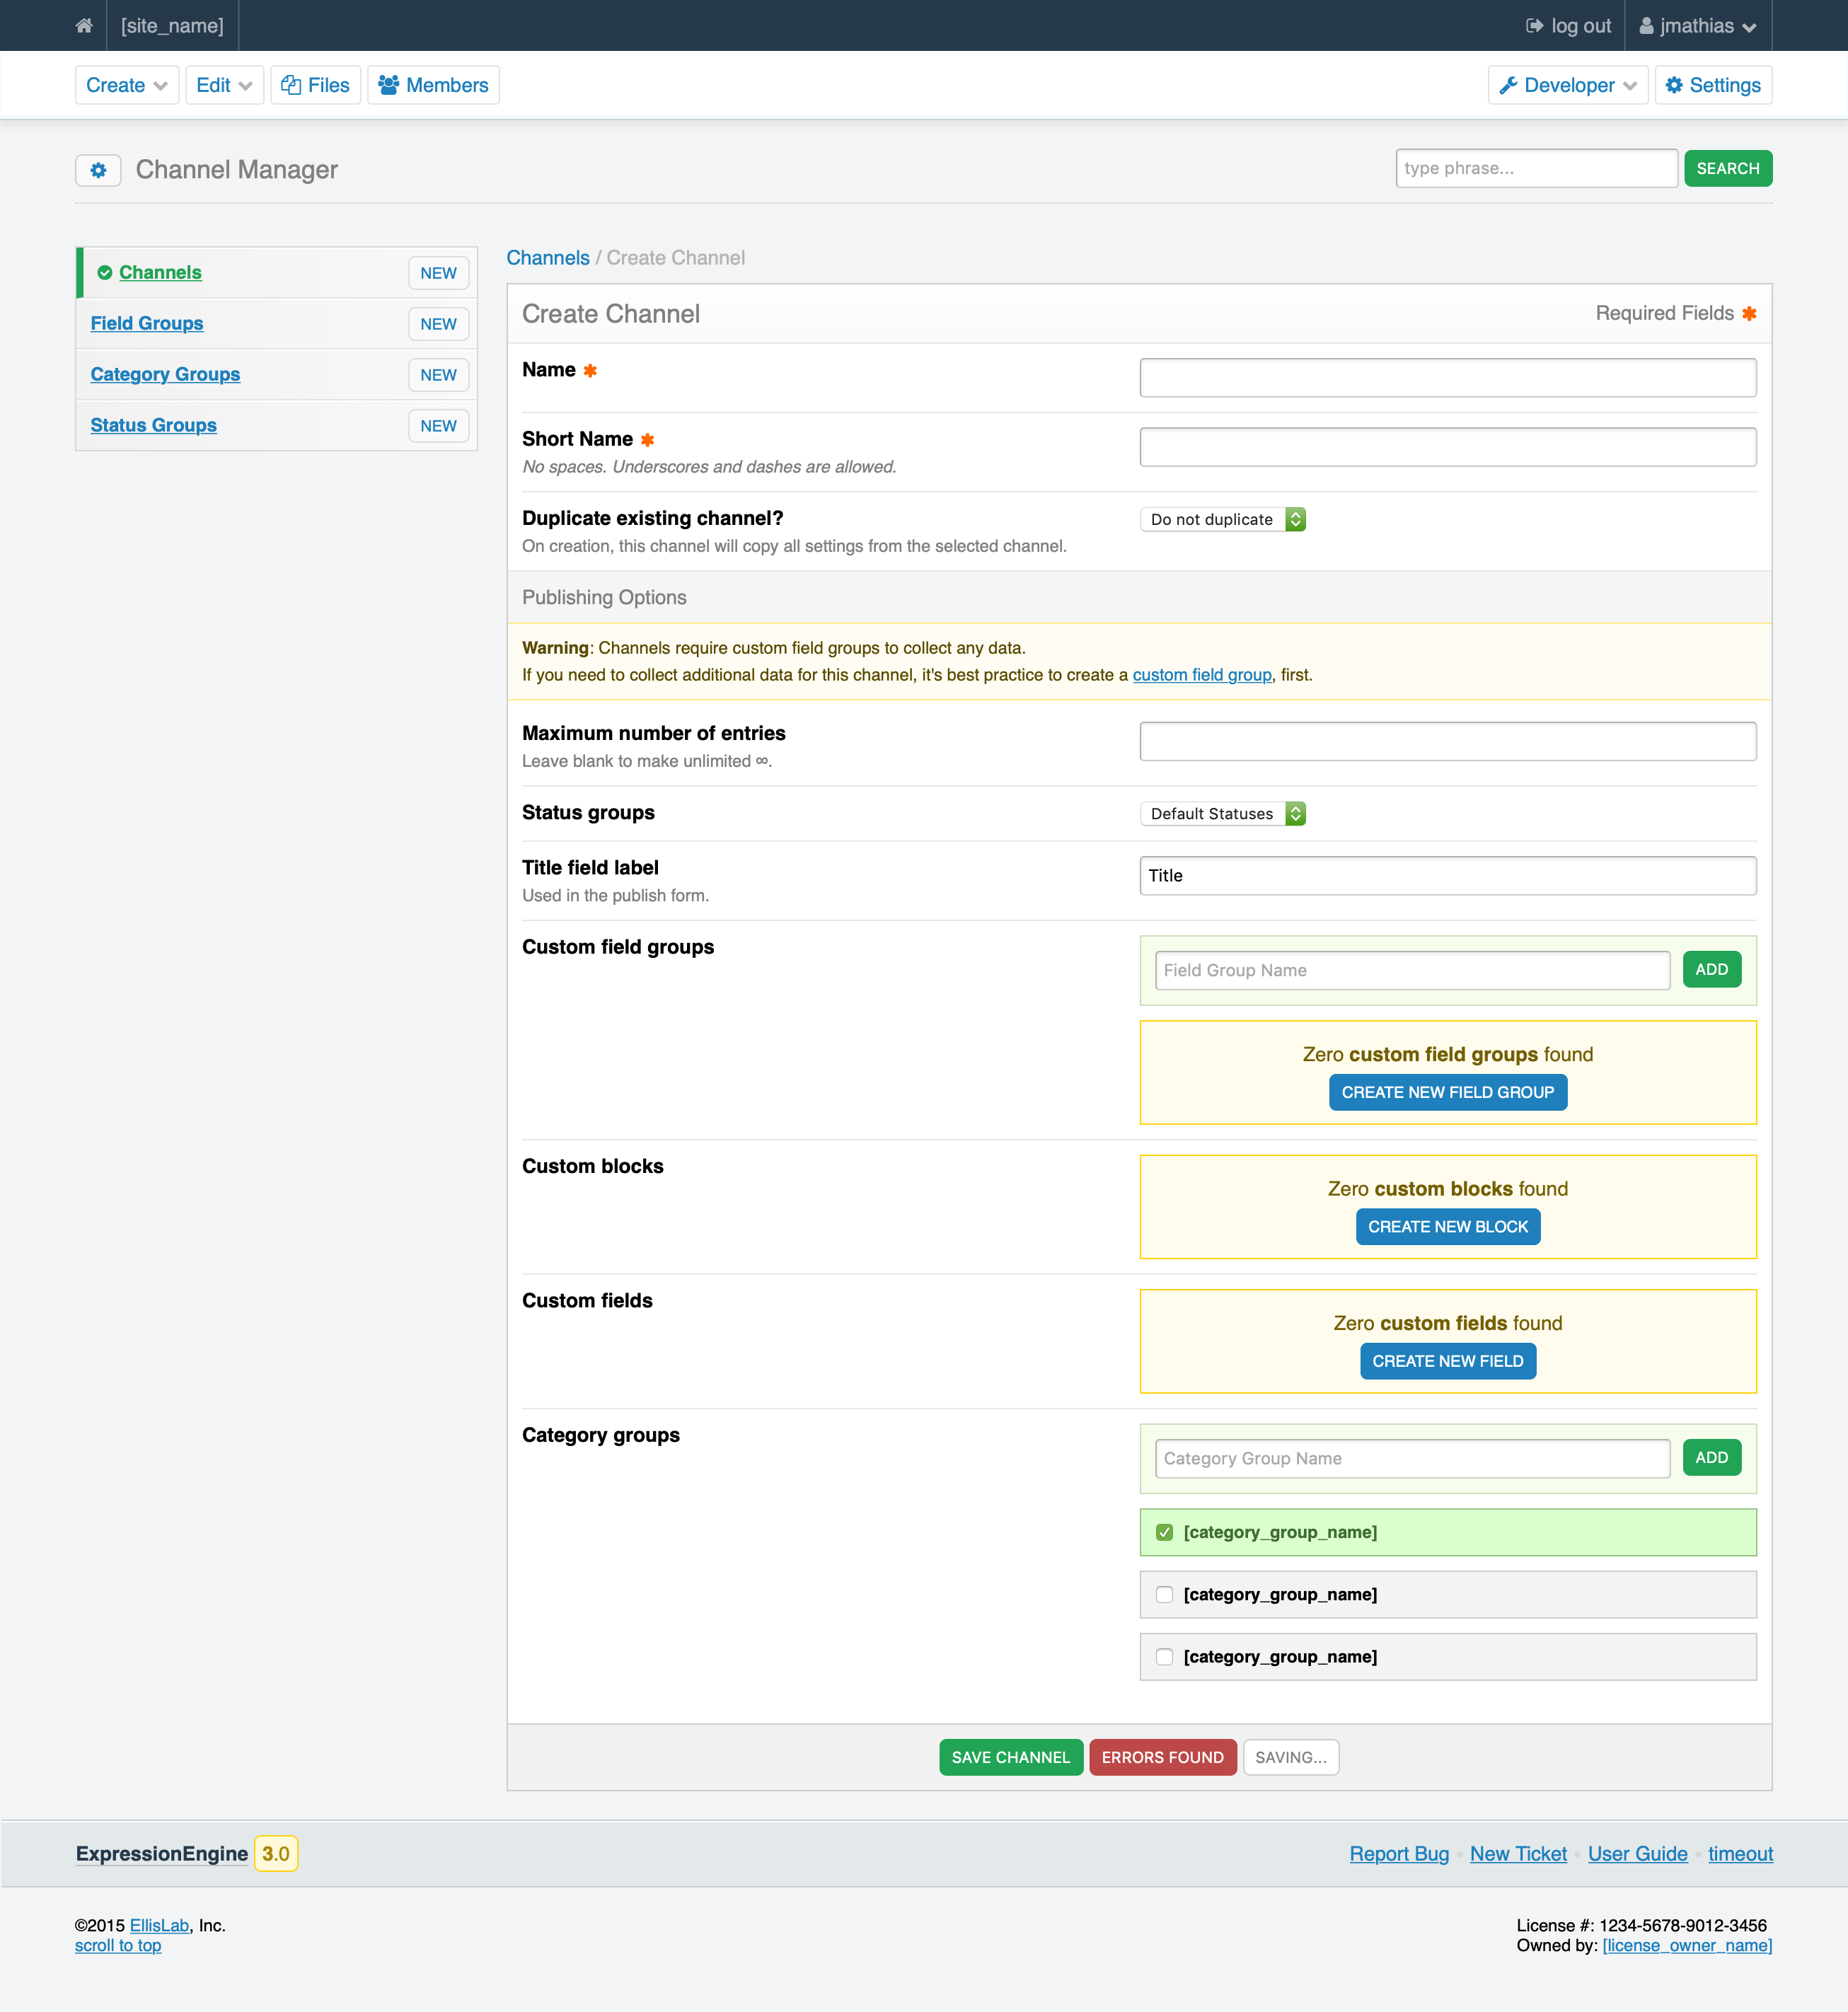
Task: Click ADD next to Category Group Name
Action: (x=1711, y=1457)
